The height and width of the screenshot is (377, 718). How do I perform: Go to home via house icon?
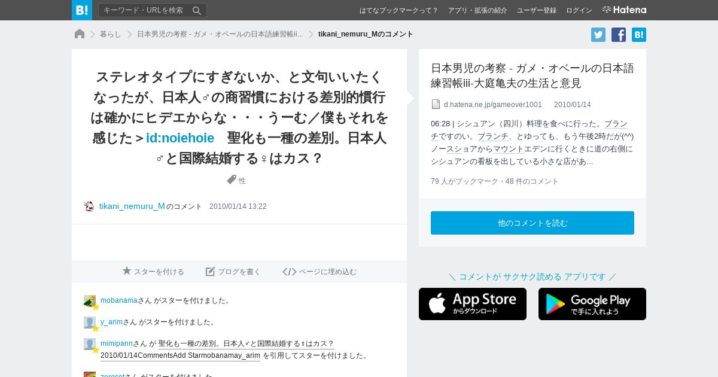coord(80,34)
